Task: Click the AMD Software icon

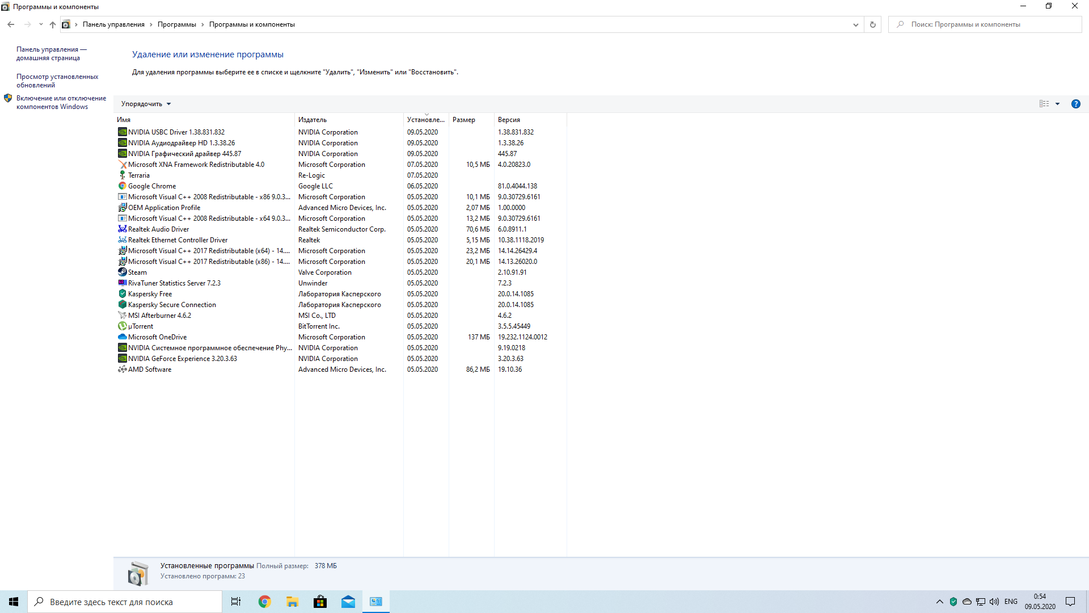Action: pos(122,369)
